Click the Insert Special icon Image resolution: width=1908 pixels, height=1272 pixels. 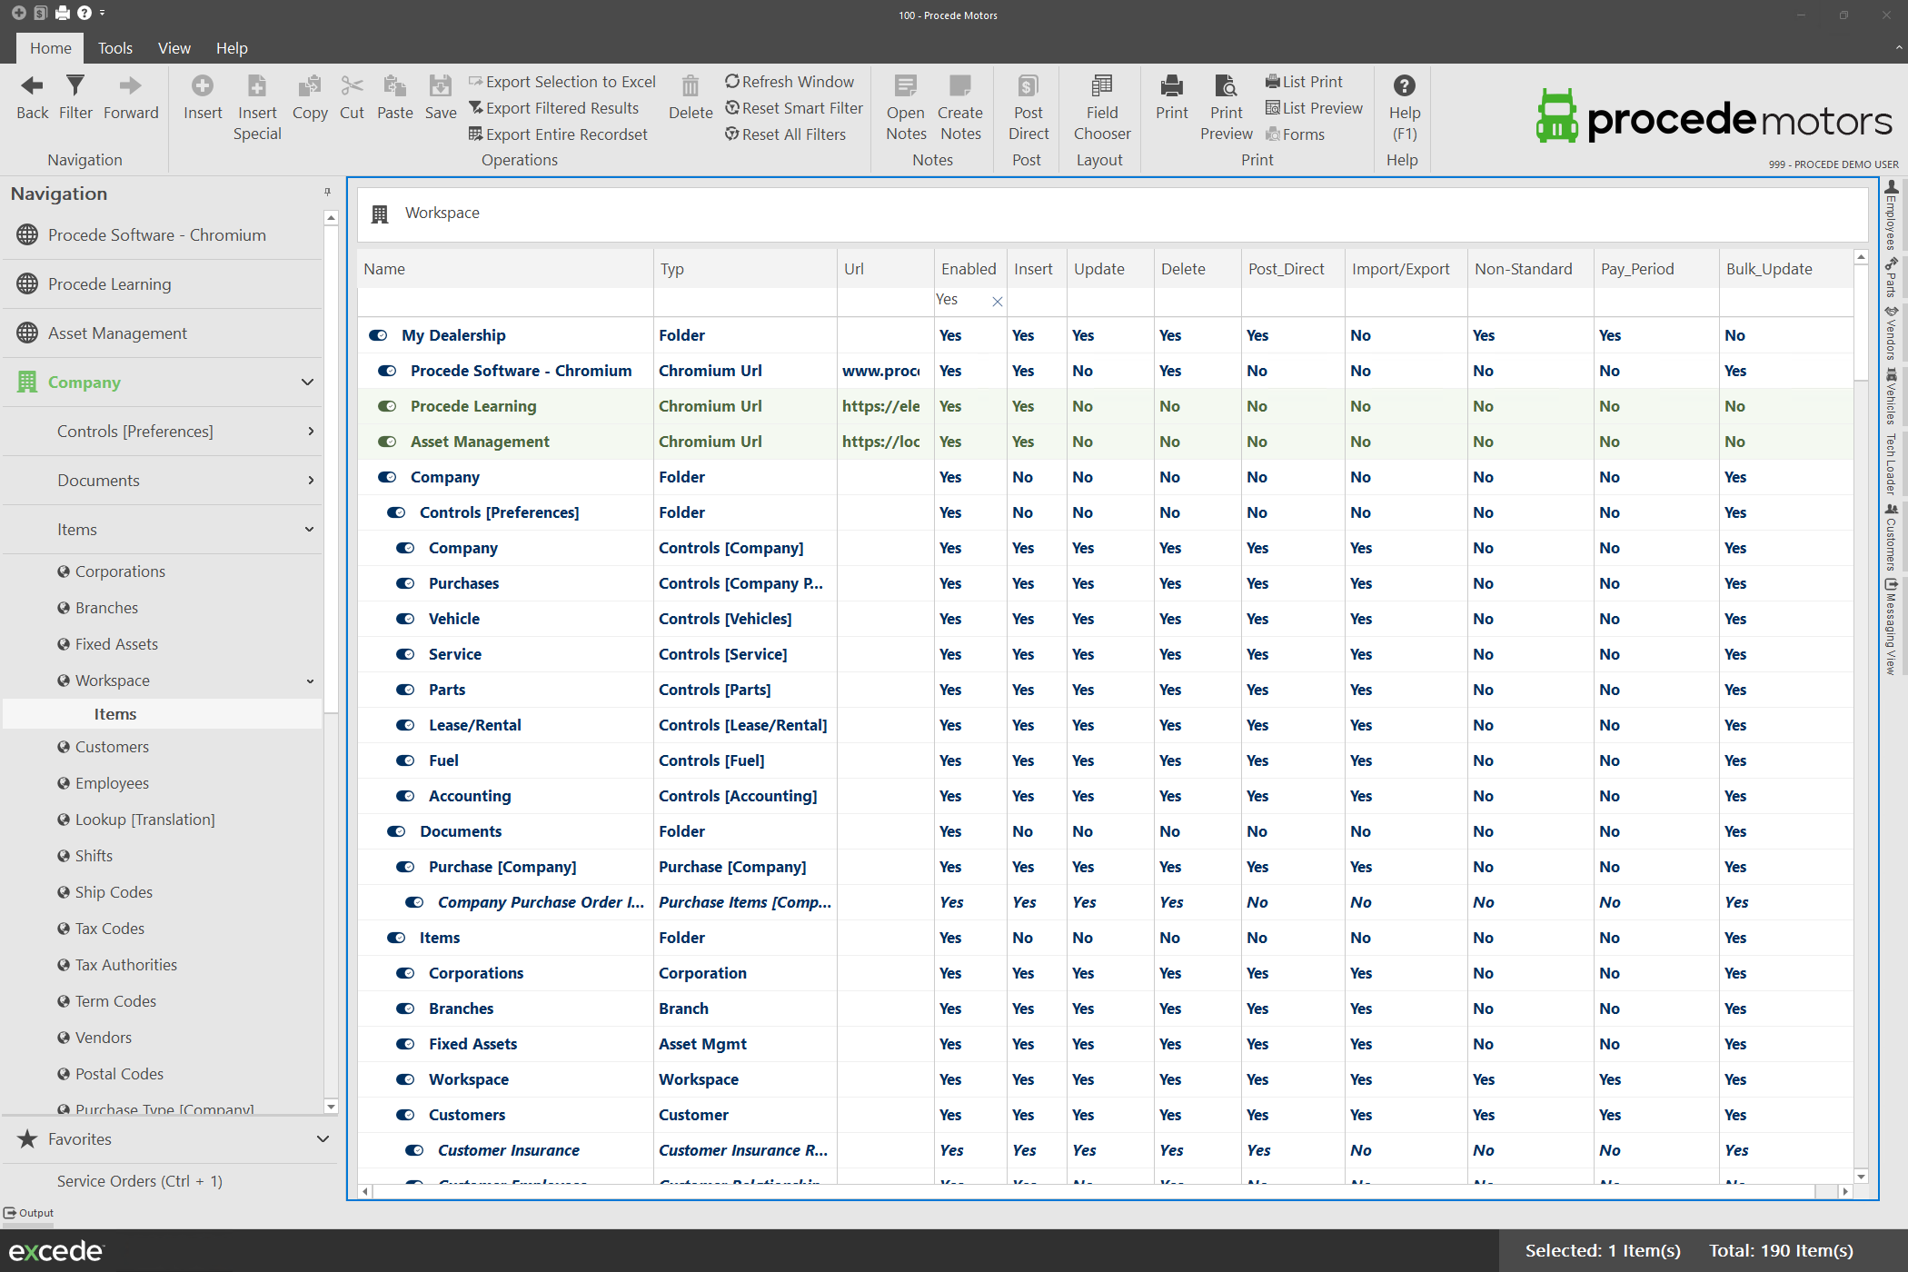coord(257,86)
